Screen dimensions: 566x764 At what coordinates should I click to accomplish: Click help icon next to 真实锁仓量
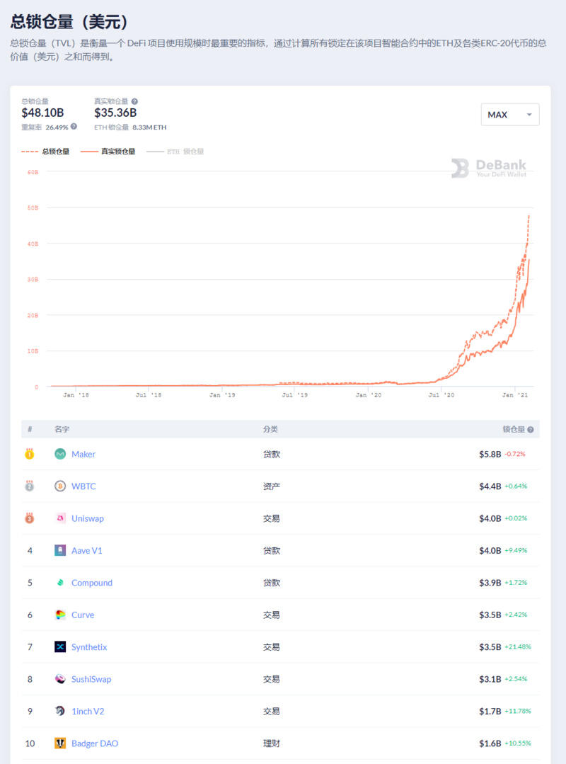134,102
